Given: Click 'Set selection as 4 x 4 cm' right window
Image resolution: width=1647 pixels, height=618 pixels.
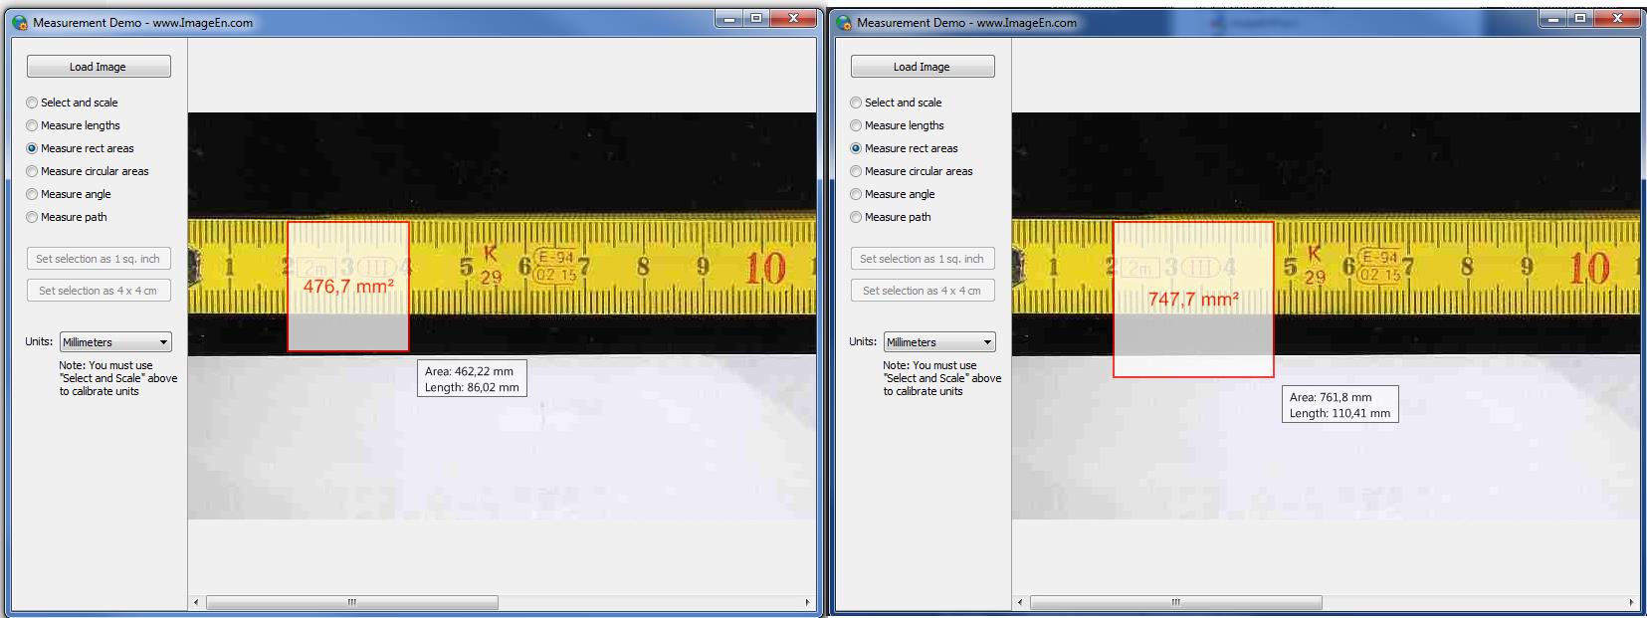Looking at the screenshot, I should pos(923,291).
